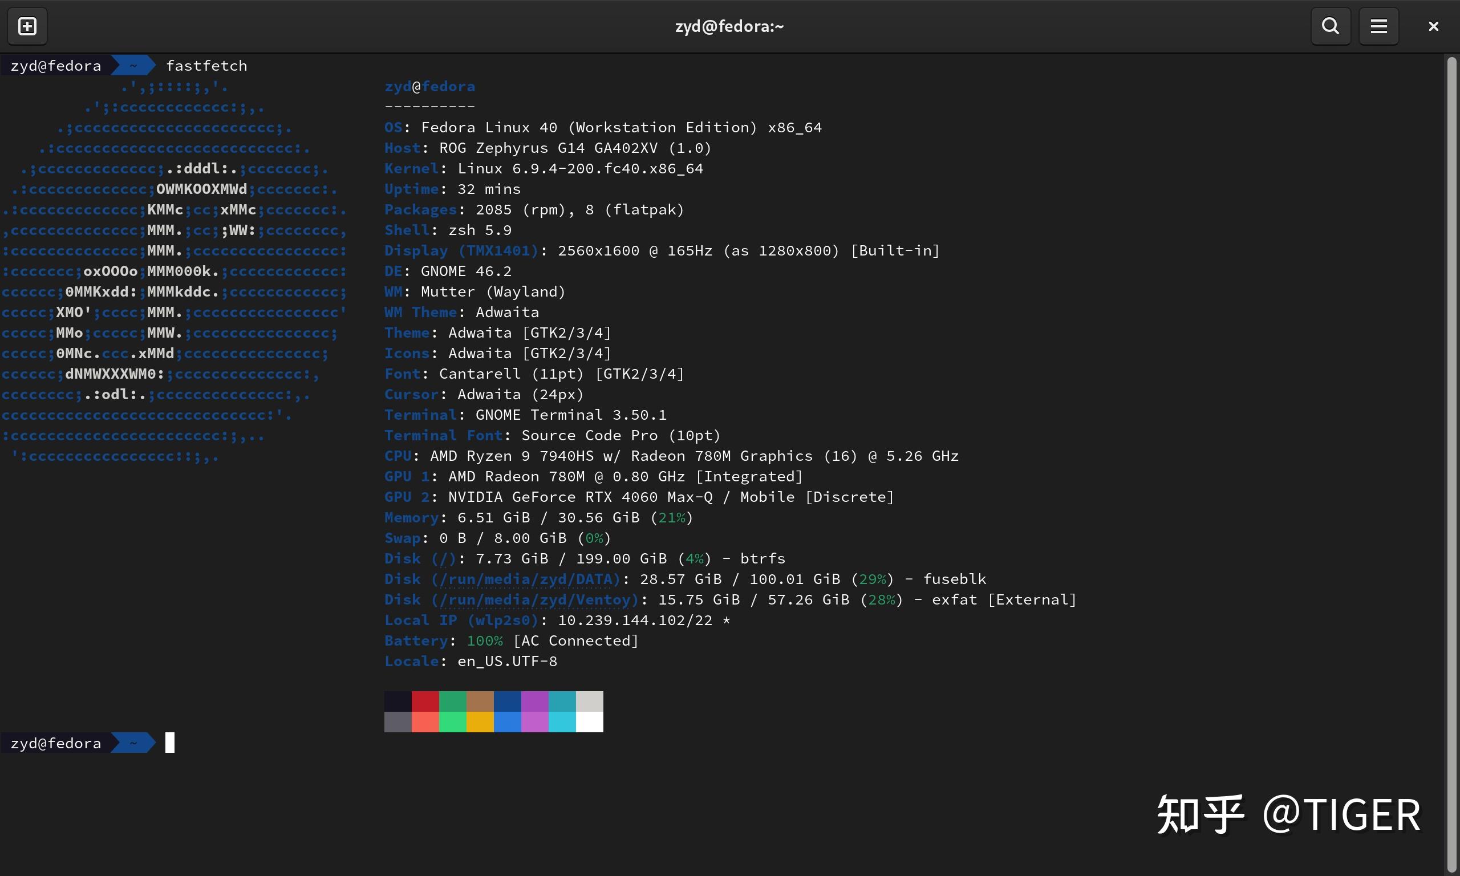This screenshot has width=1460, height=876.
Task: Click the window title "zyd@fedora:~"
Action: click(729, 27)
